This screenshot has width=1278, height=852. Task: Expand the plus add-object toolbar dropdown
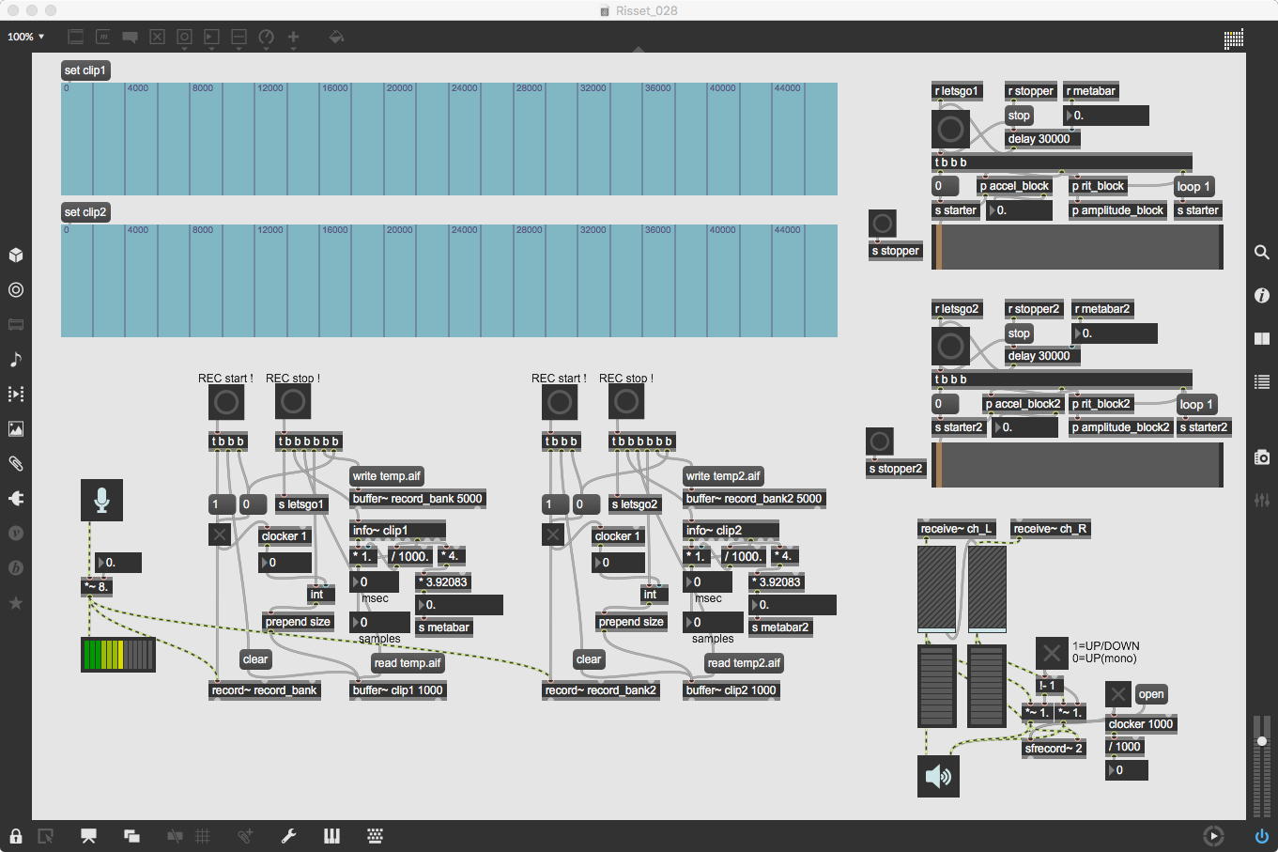click(293, 38)
